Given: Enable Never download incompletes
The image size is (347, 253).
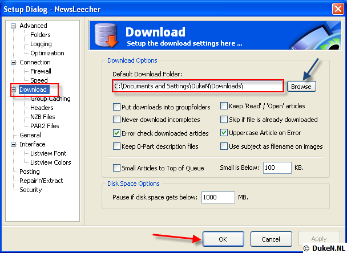Looking at the screenshot, I should (116, 120).
